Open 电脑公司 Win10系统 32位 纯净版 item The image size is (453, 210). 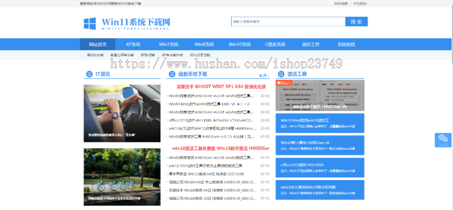click(x=212, y=198)
